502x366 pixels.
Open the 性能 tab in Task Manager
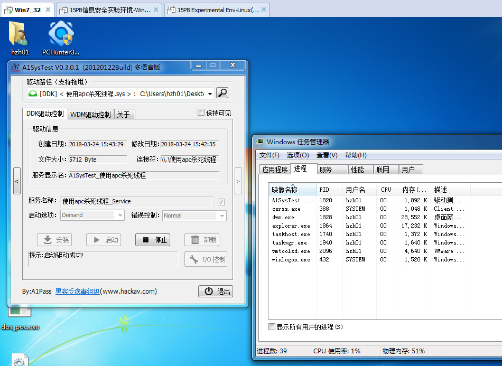(x=360, y=170)
